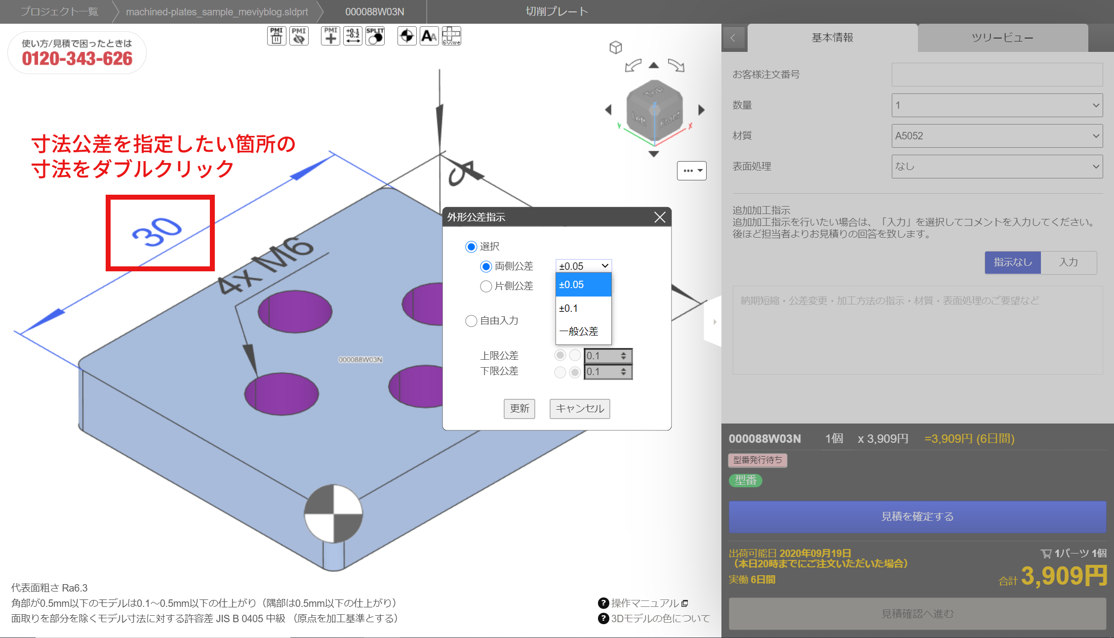Screen dimensions: 1114x638
Task: Go to プロジェクト一覧 breadcrumb
Action: (59, 11)
